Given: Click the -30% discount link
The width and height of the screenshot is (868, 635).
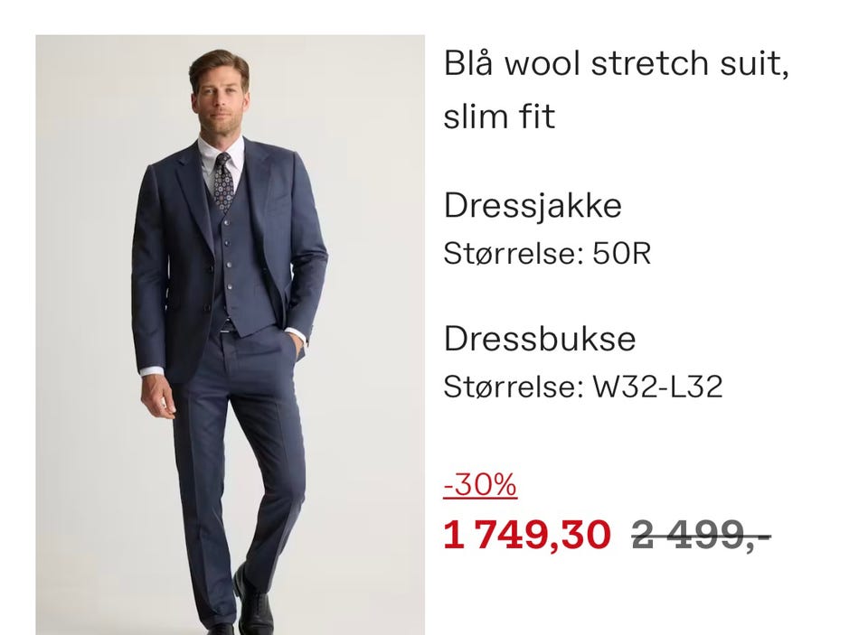Looking at the screenshot, I should (x=480, y=484).
